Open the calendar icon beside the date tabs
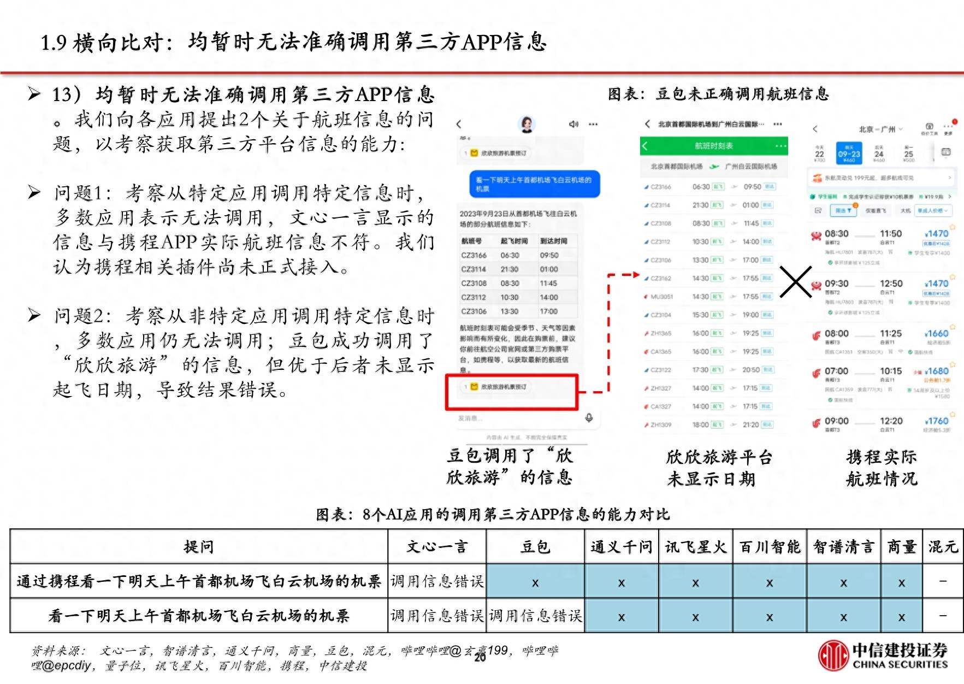 (946, 152)
